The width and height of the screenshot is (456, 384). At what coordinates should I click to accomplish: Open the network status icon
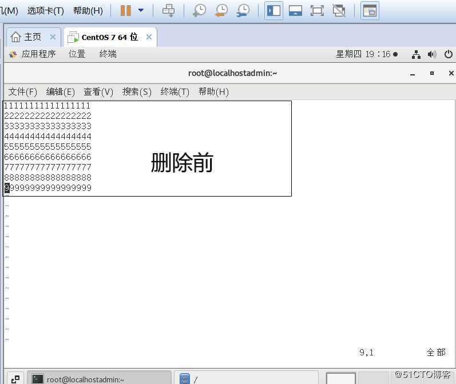(416, 54)
